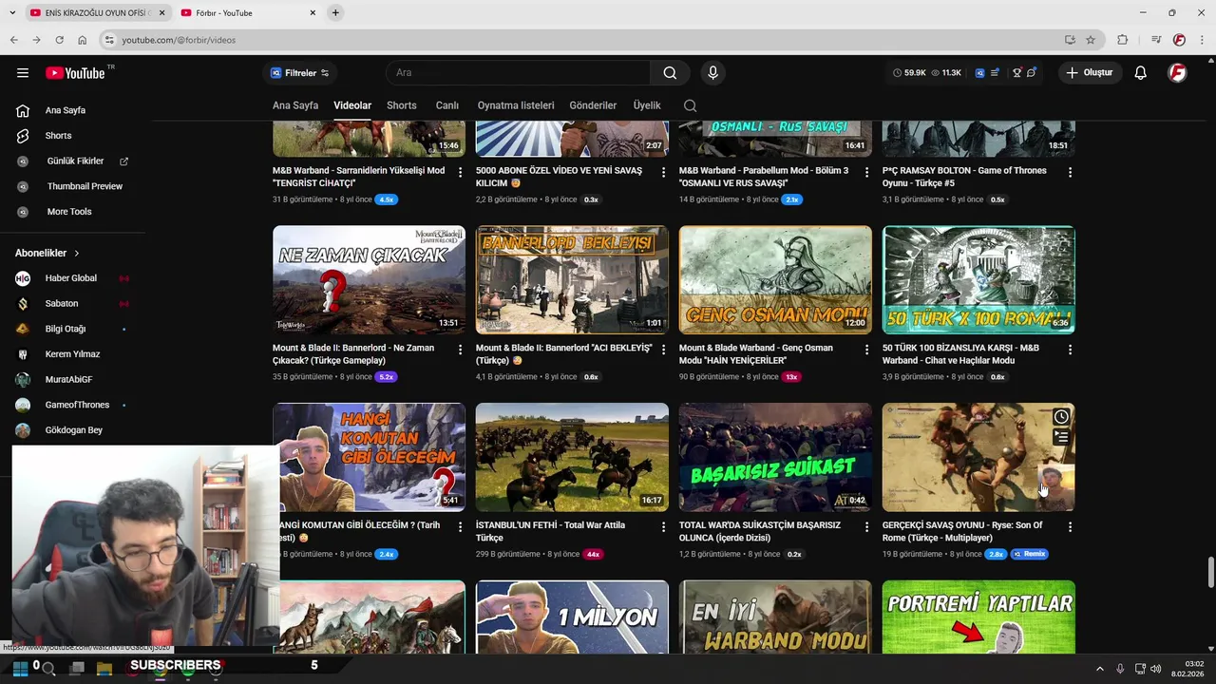Reload the page in Chrome toolbar
This screenshot has width=1216, height=684.
pyautogui.click(x=59, y=40)
